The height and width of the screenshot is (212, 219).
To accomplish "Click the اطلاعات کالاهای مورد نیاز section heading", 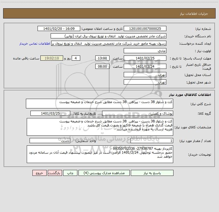I will tap(190, 94).
